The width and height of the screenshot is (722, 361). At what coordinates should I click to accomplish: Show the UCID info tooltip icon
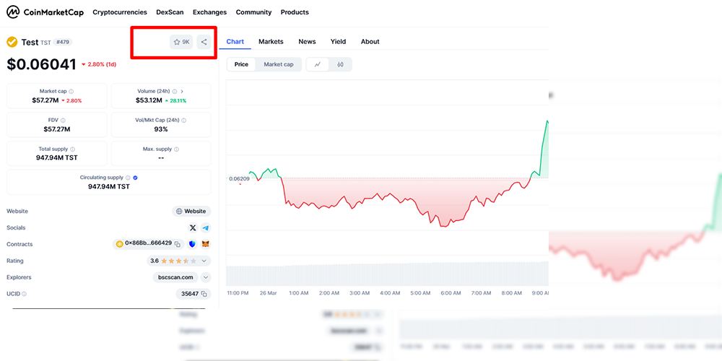pos(24,294)
